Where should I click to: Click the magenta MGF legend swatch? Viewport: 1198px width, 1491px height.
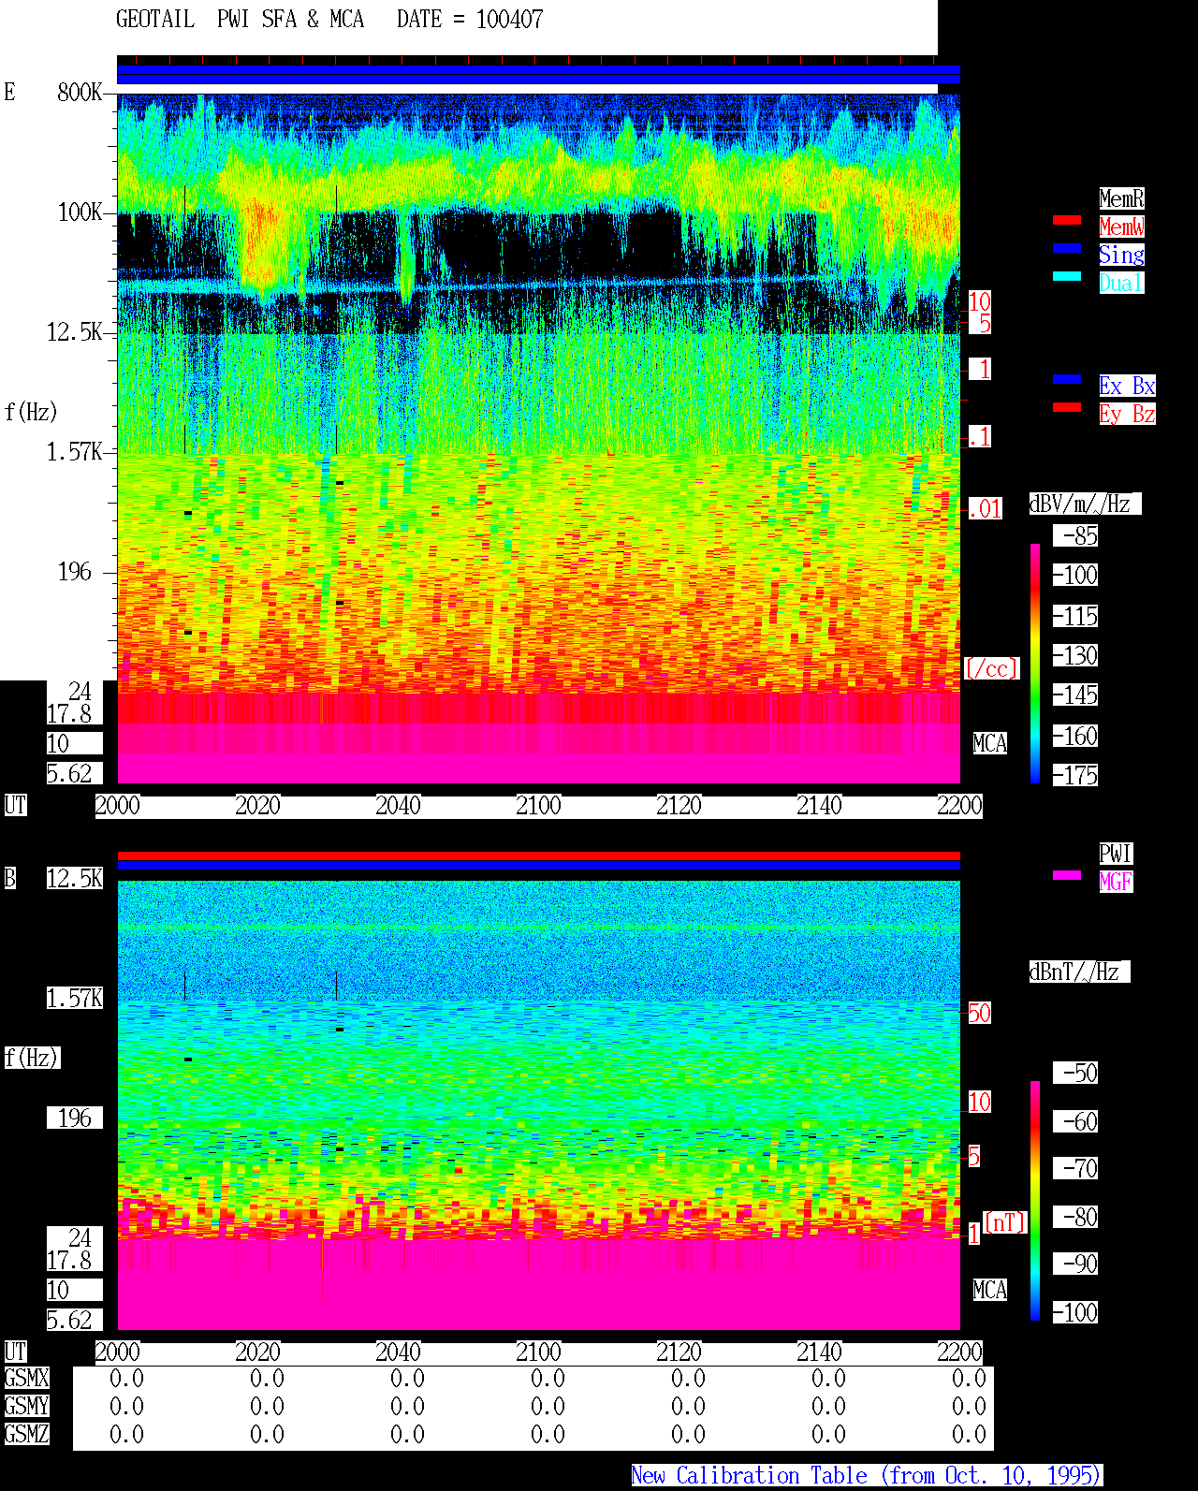1067,875
